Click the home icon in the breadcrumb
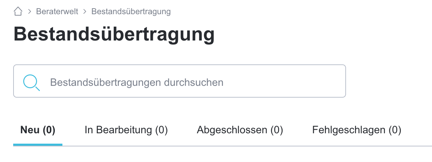 point(18,12)
